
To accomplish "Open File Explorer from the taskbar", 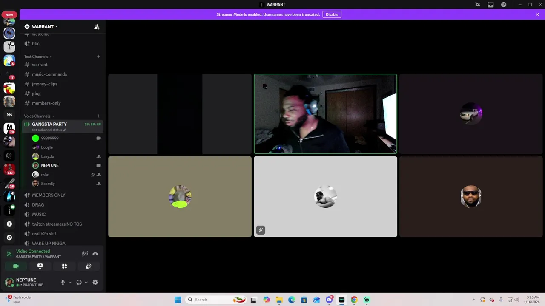I will 279,300.
